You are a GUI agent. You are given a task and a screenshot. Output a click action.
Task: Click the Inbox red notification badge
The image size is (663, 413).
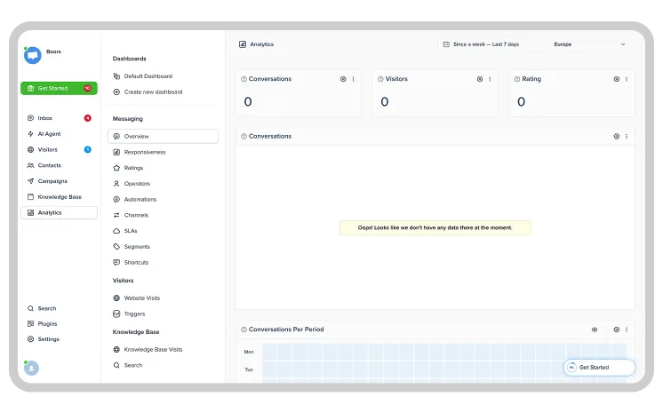click(87, 118)
